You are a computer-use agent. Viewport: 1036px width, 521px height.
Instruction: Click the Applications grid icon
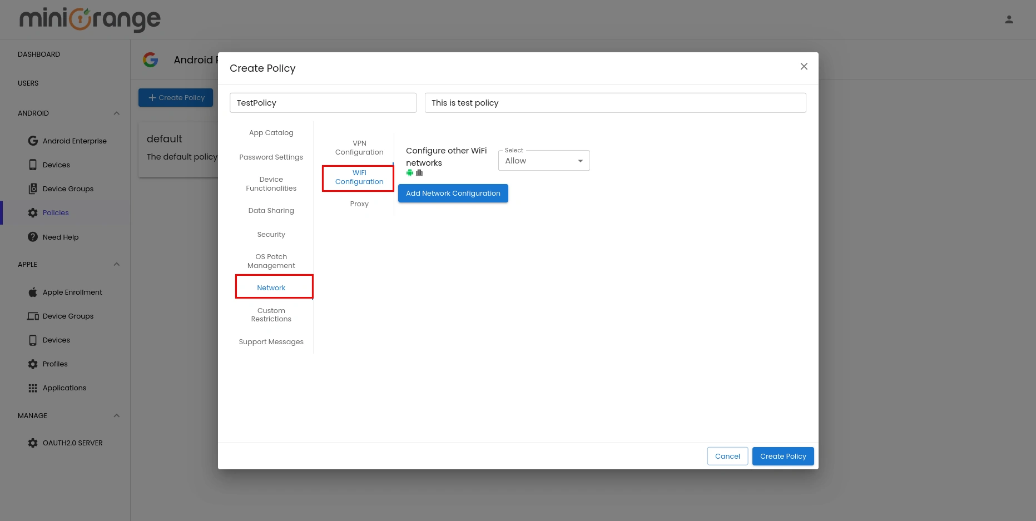(x=33, y=388)
